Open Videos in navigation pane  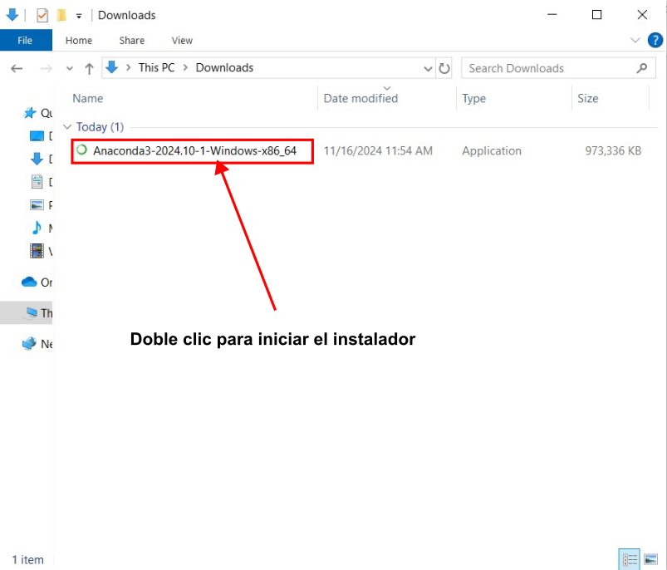coord(41,251)
